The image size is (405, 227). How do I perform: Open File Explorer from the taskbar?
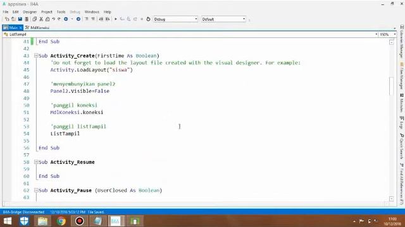(42, 221)
